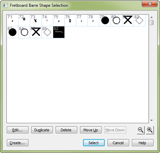
Task: Choose shape 83 filled circle
Action: 13,32
